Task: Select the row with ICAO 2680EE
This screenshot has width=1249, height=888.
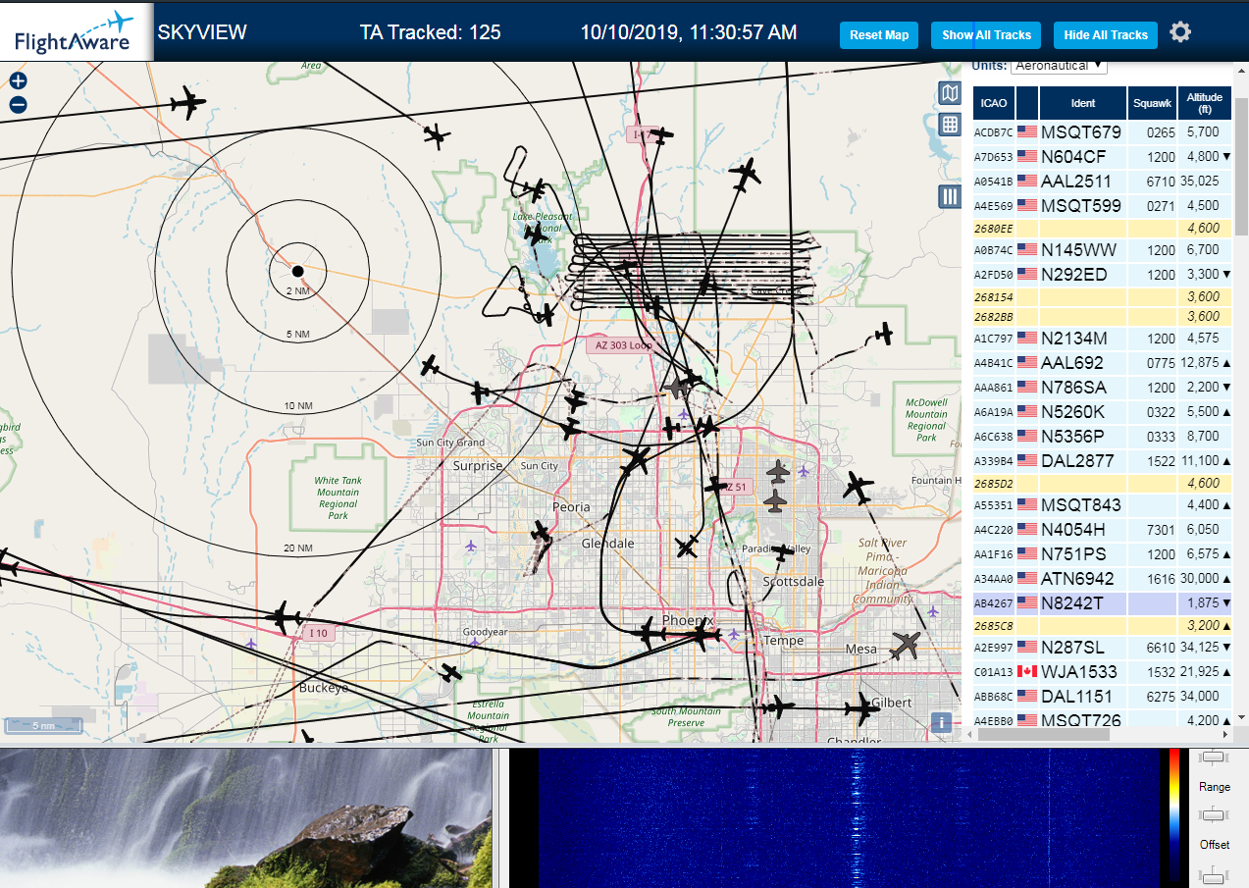Action: pyautogui.click(x=1102, y=228)
